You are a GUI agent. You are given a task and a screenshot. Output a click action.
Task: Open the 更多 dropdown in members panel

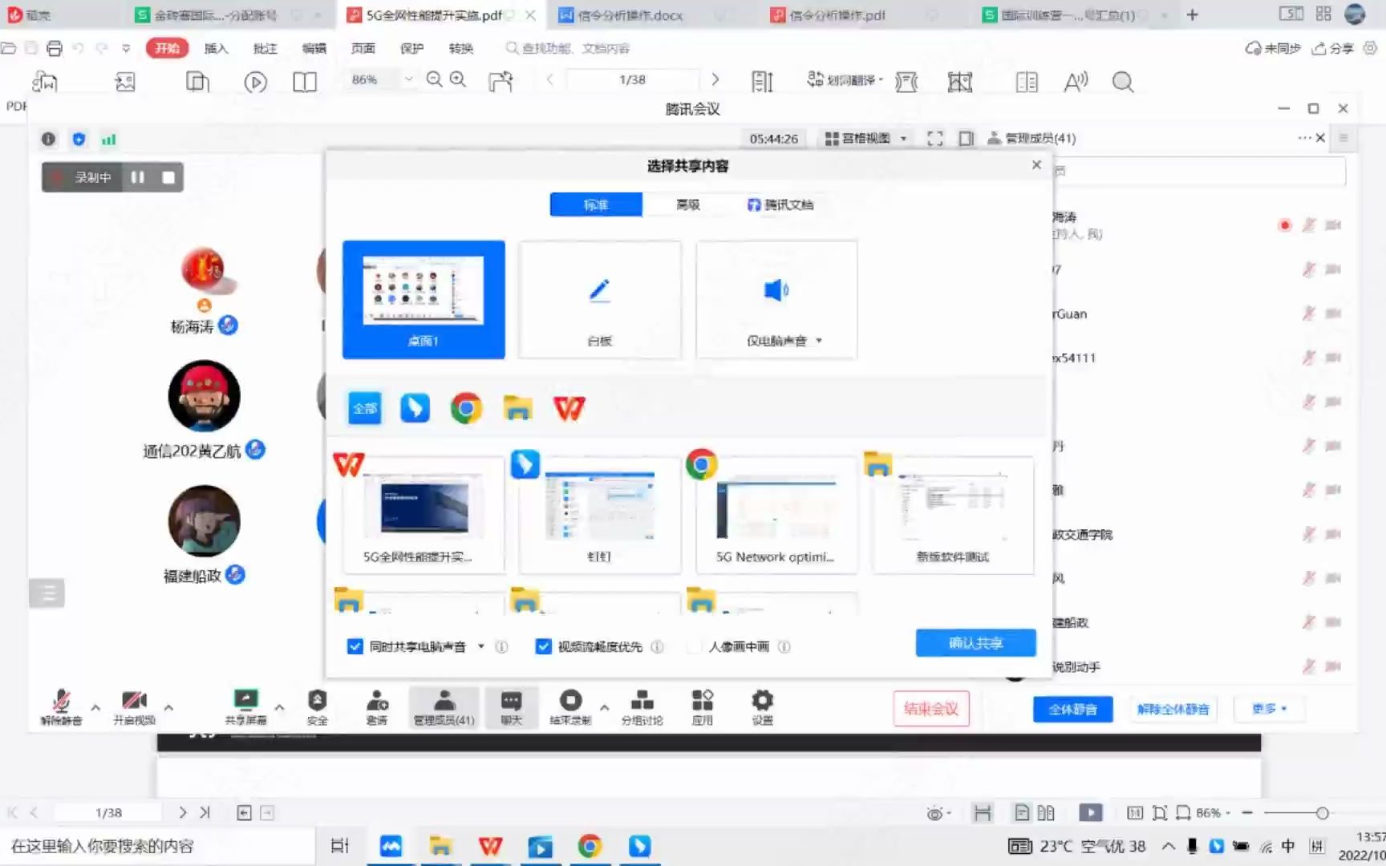pos(1269,709)
